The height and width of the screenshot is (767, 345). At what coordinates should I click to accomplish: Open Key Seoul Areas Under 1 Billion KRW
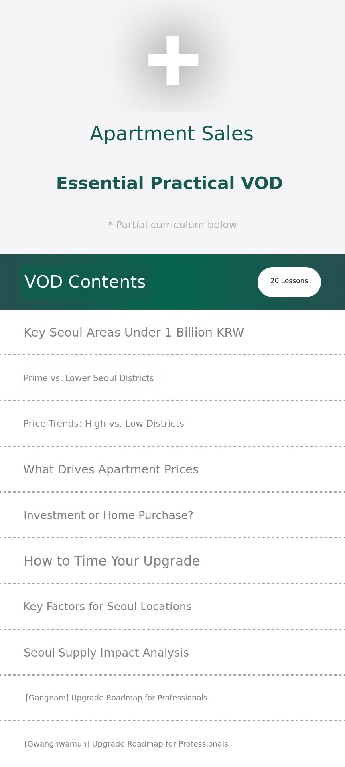(x=134, y=333)
